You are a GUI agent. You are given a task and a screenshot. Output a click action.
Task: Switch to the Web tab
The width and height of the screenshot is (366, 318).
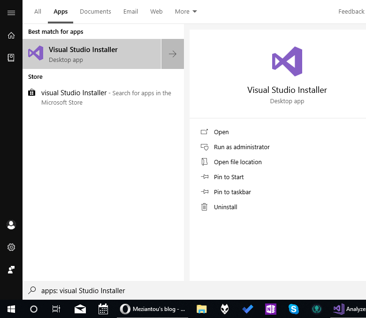point(156,11)
